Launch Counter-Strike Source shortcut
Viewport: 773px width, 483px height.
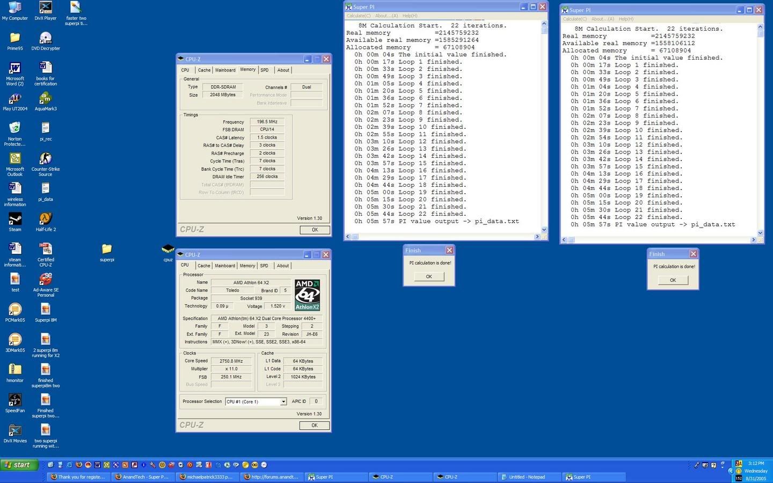tap(46, 164)
